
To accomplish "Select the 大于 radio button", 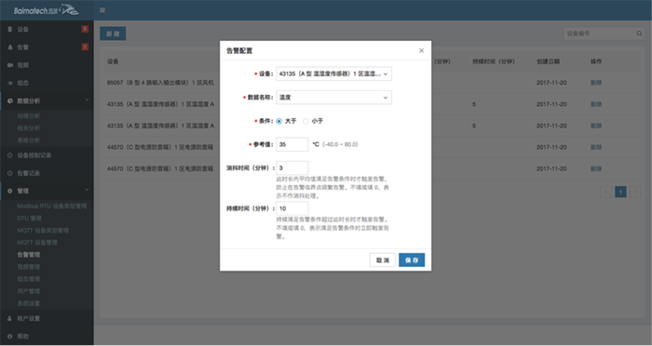I will click(x=279, y=121).
